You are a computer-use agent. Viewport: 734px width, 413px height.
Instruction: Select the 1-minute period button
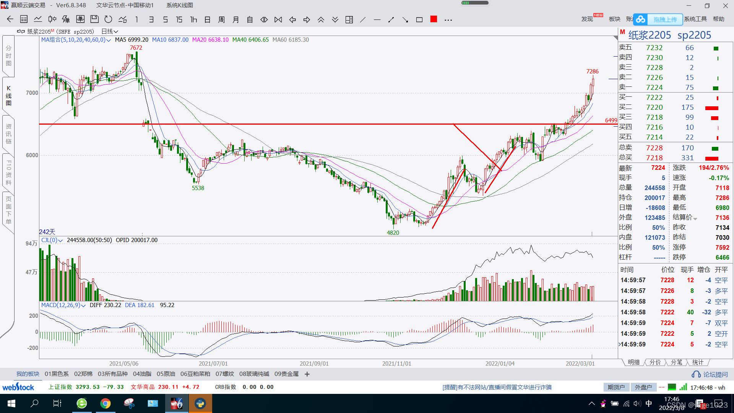pos(136,20)
